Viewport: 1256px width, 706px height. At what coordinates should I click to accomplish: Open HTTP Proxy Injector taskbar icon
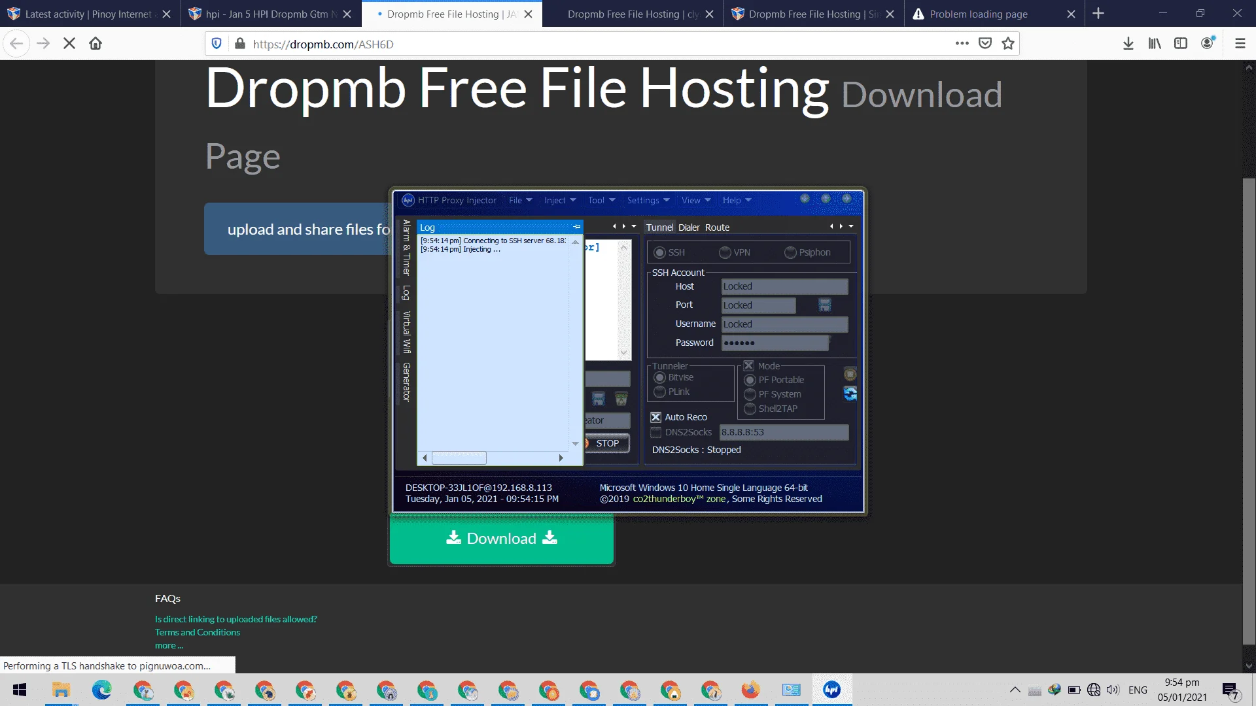coord(832,690)
